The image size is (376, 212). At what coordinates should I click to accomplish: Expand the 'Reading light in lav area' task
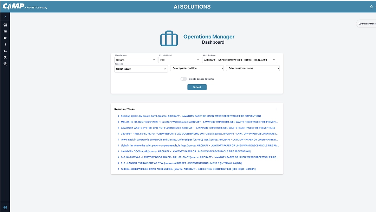118,116
